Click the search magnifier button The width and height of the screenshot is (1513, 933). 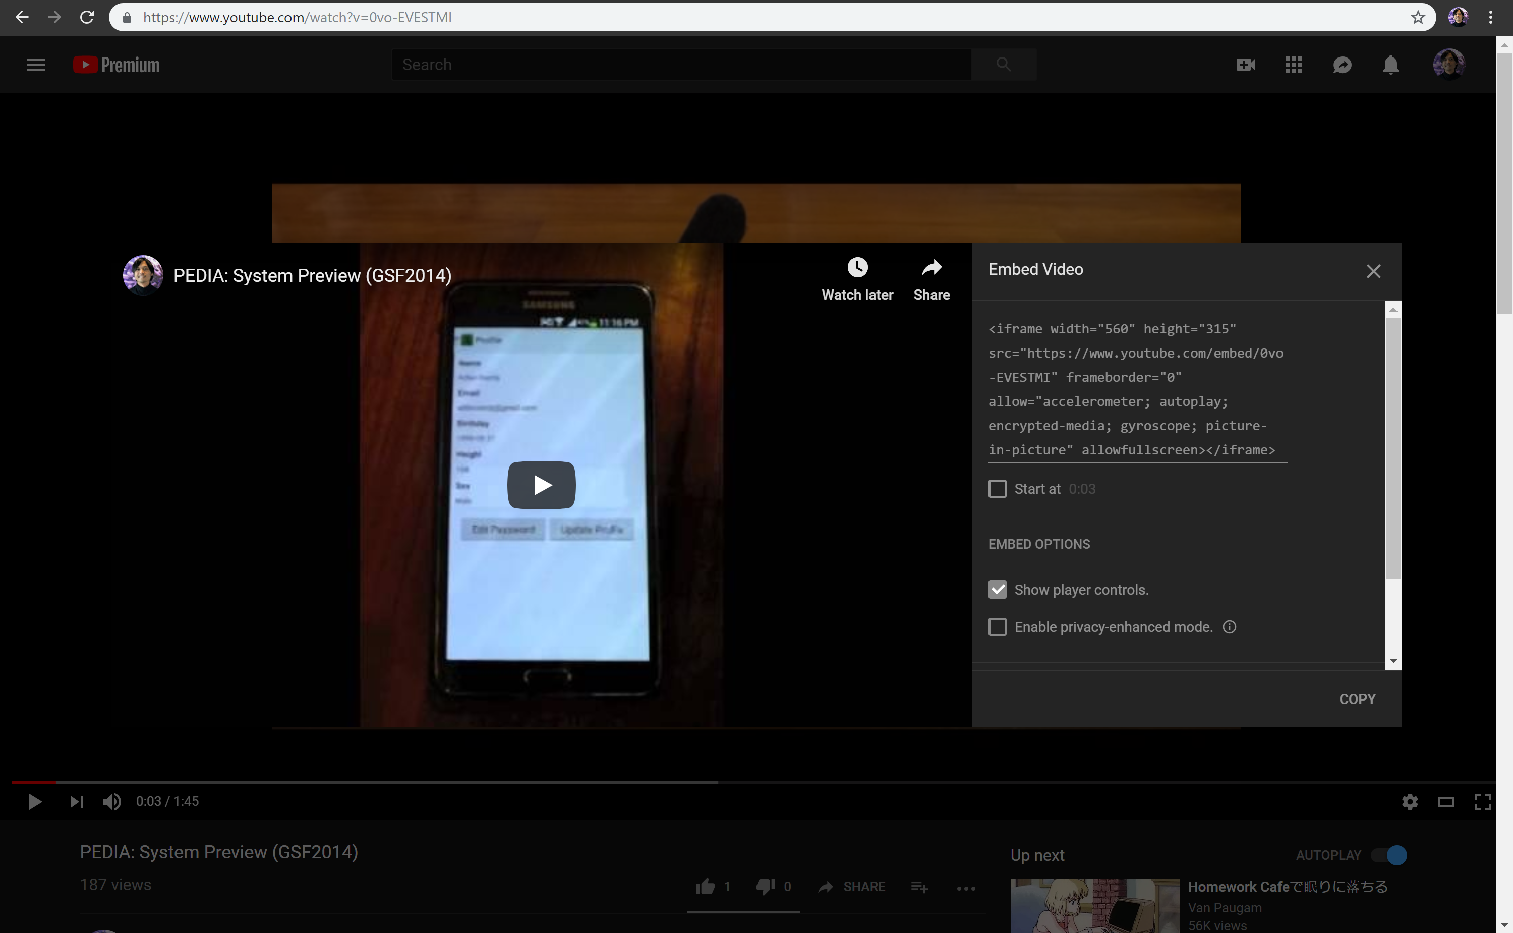pos(1003,65)
